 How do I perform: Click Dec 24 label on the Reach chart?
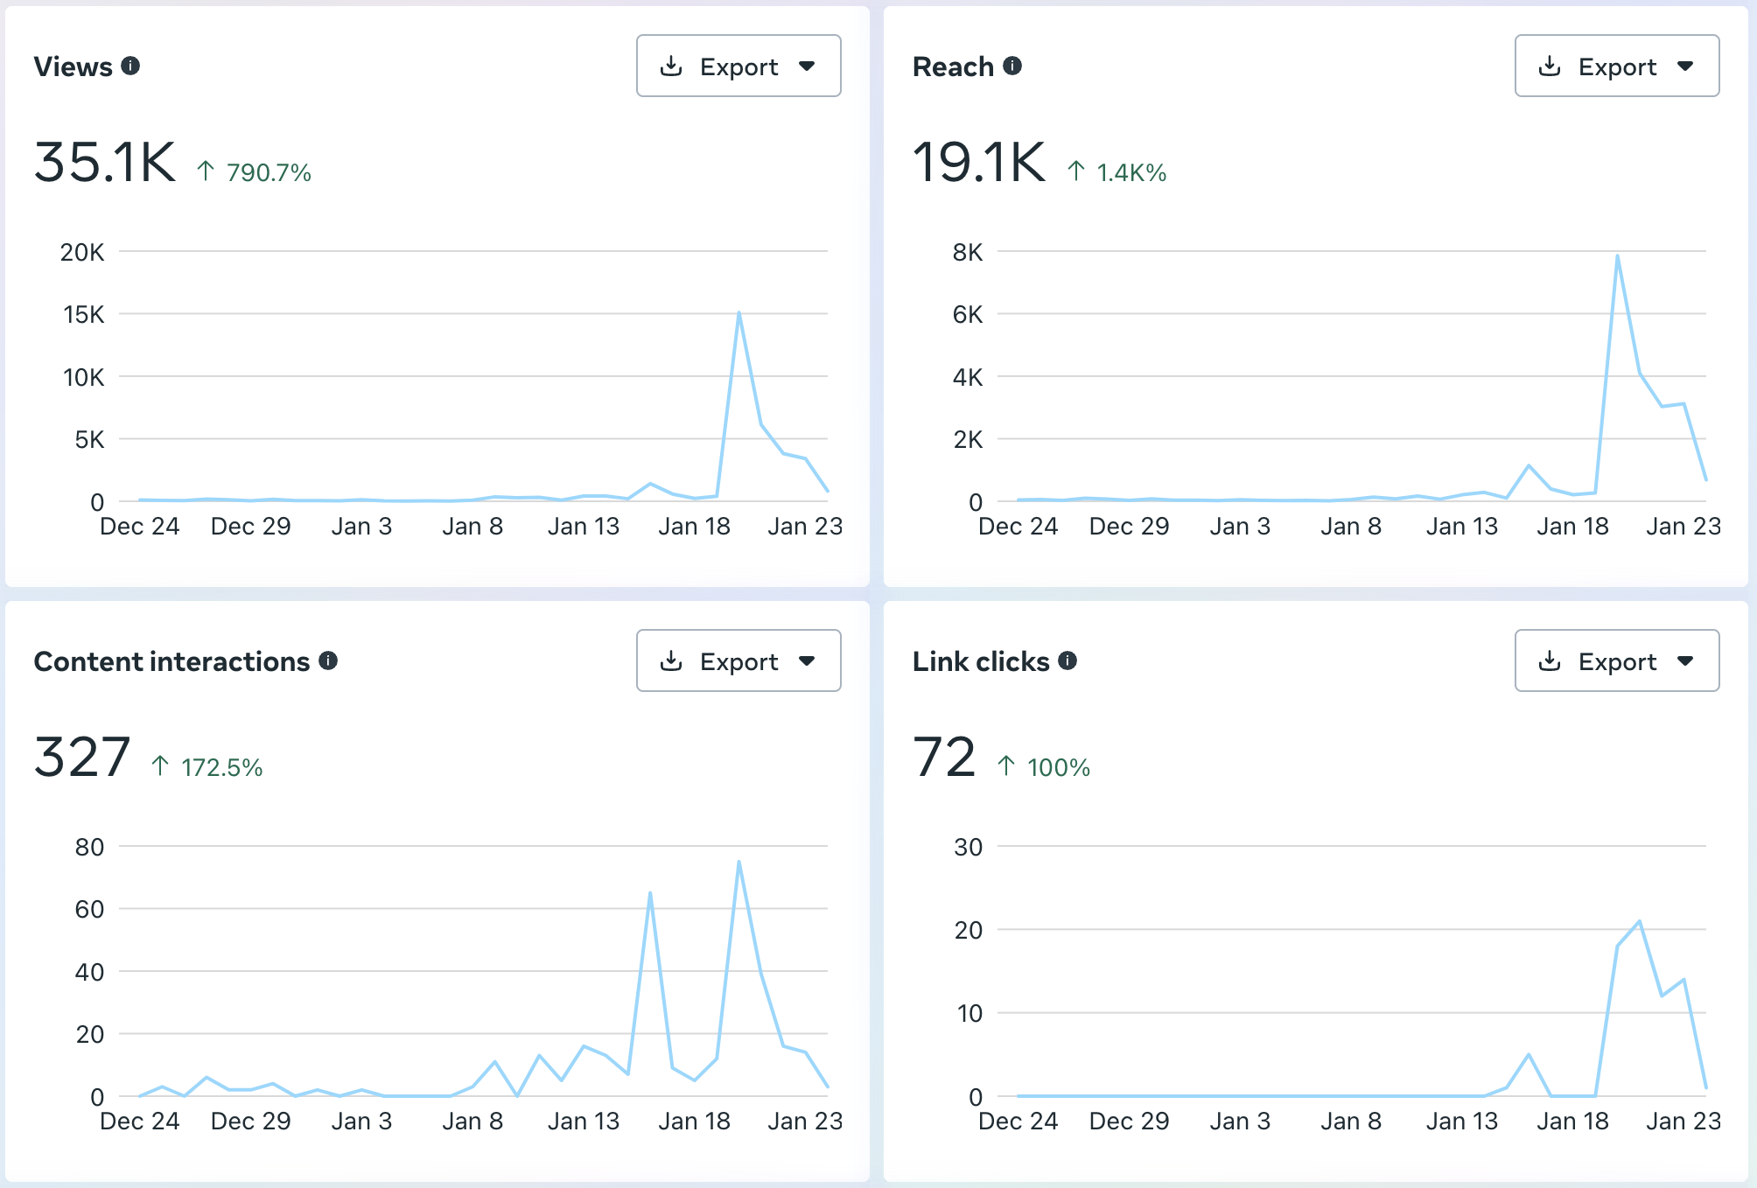[x=1018, y=527]
